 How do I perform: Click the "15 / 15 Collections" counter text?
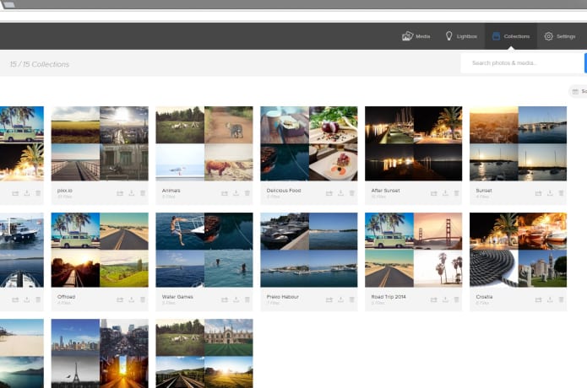[40, 64]
